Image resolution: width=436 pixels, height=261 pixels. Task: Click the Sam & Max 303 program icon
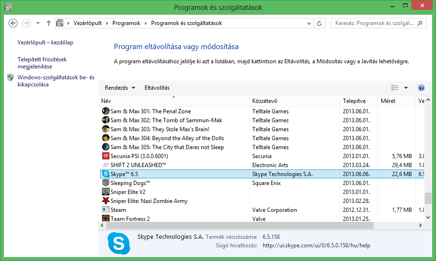(105, 129)
